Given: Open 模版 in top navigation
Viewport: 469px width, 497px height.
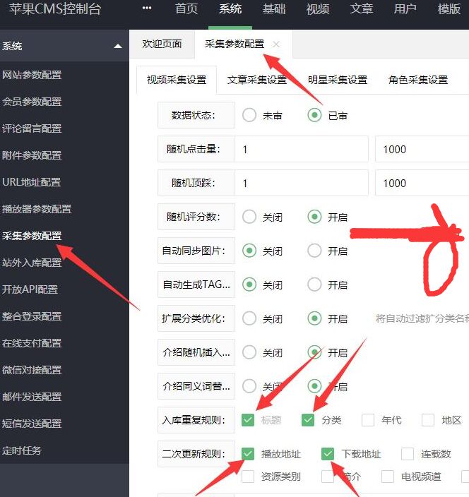Looking at the screenshot, I should 449,8.
